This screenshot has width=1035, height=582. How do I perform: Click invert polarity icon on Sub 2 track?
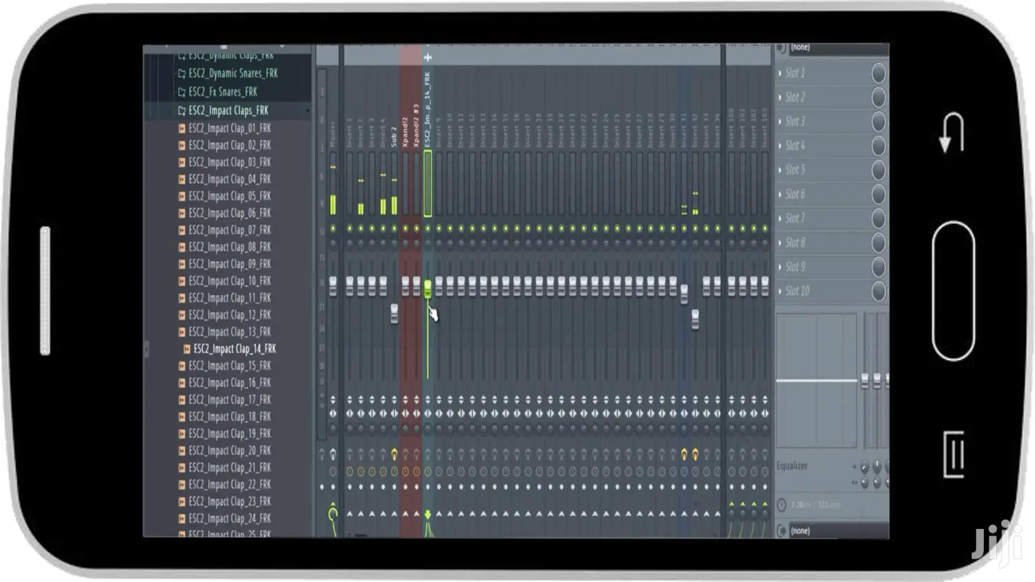pyautogui.click(x=394, y=400)
